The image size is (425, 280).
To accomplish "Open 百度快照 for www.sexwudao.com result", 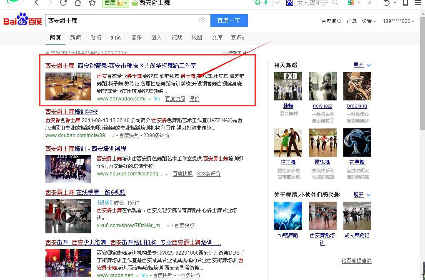I will click(175, 99).
